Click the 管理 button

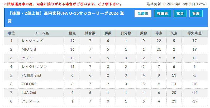196,13
